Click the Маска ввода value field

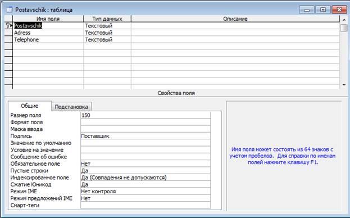[x=146, y=129]
